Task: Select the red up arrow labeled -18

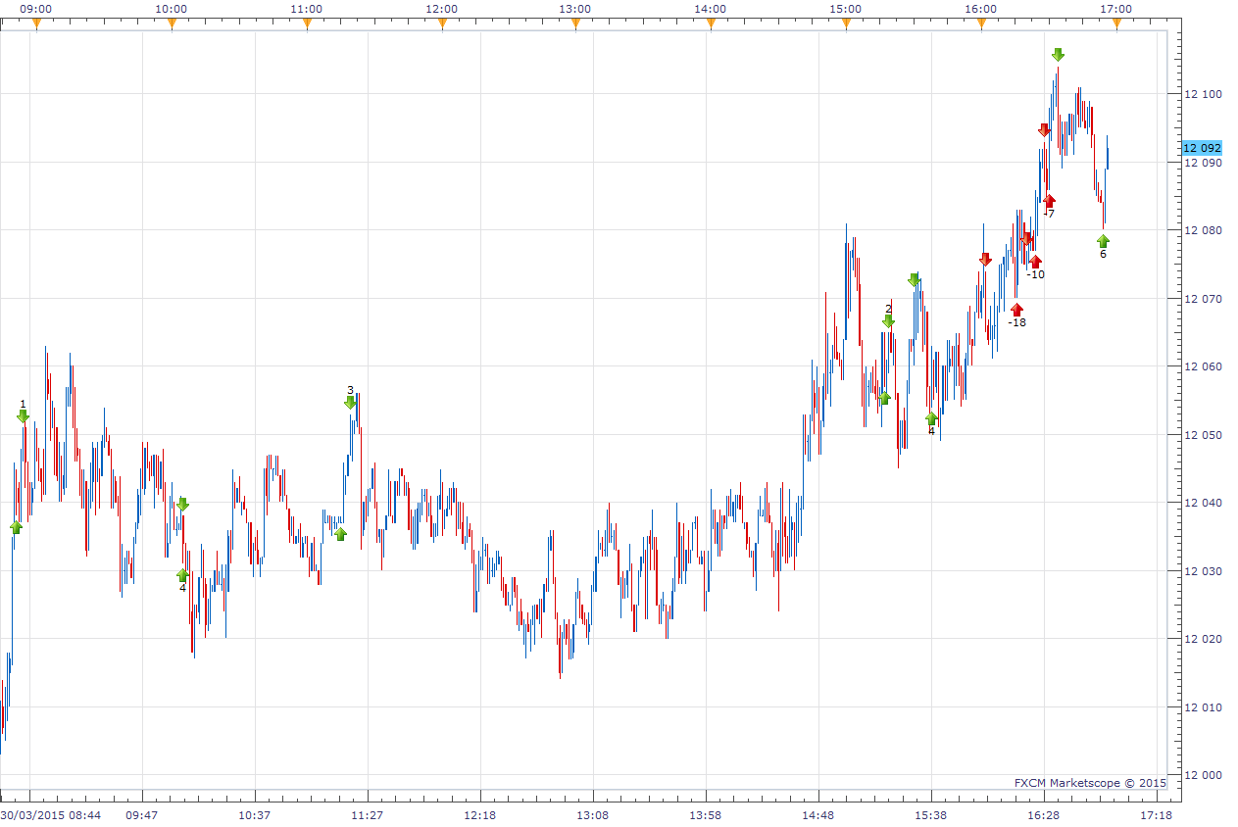Action: (x=1016, y=310)
